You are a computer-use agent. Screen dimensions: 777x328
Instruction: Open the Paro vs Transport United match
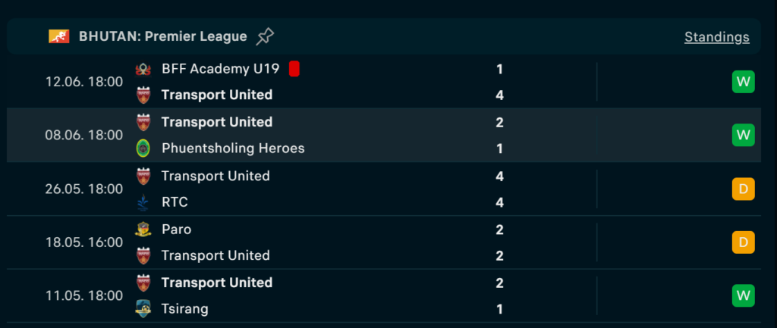[x=384, y=242]
